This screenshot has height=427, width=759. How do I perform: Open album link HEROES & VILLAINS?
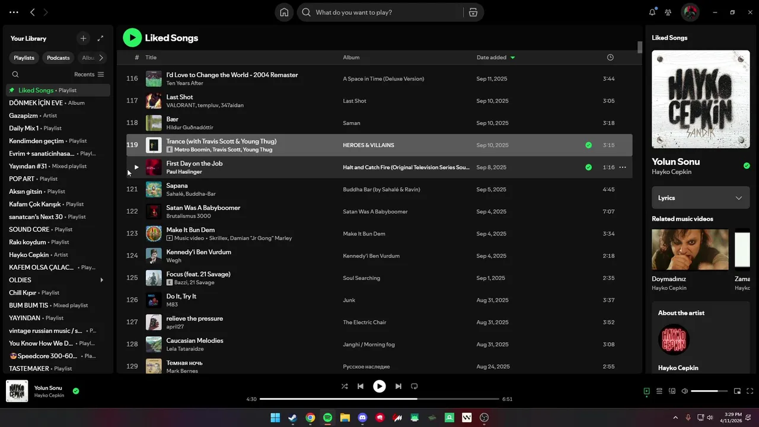point(368,145)
